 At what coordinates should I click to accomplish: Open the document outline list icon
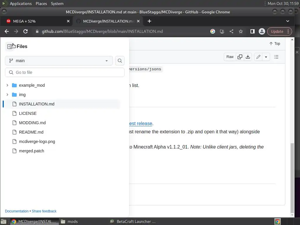(x=276, y=57)
